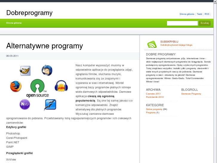This screenshot has height=163, width=217.
Task: Open the Czerwiec 2011 archive
Action: tap(153, 94)
